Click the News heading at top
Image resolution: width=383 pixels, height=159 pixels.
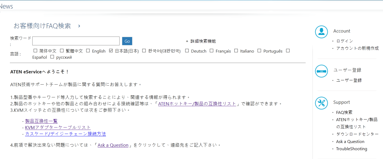click(6, 6)
